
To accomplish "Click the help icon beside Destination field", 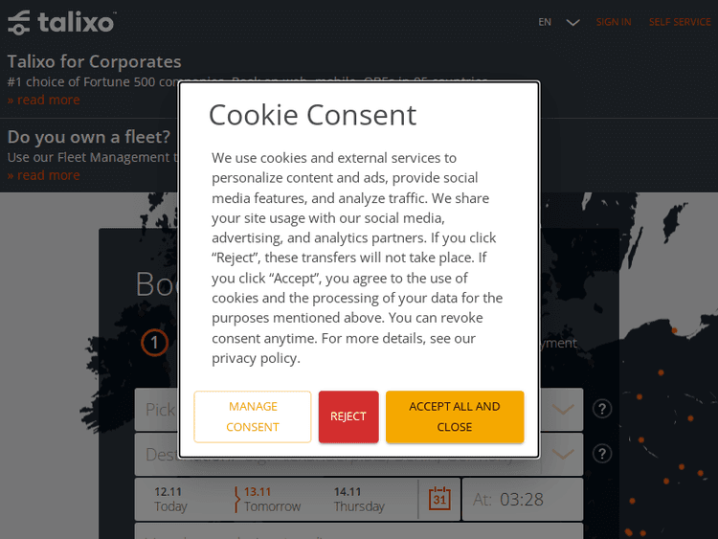I will (602, 454).
